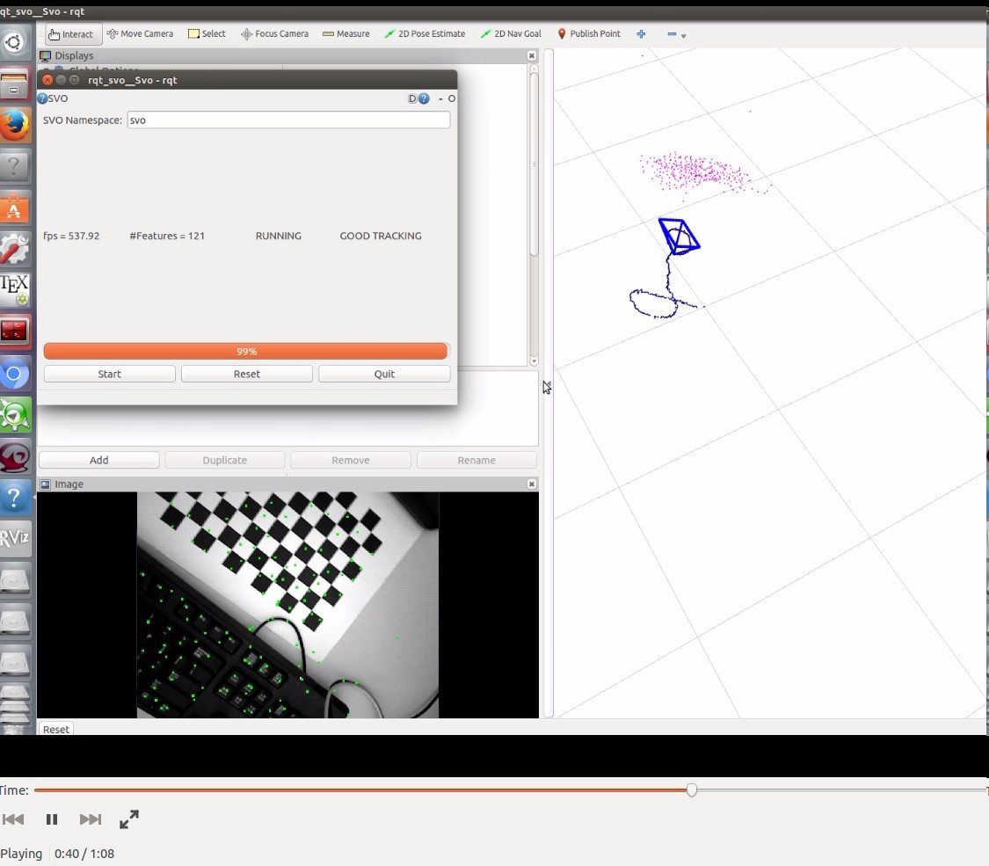Click the camera image view thumbnail
The height and width of the screenshot is (866, 989).
tap(287, 605)
